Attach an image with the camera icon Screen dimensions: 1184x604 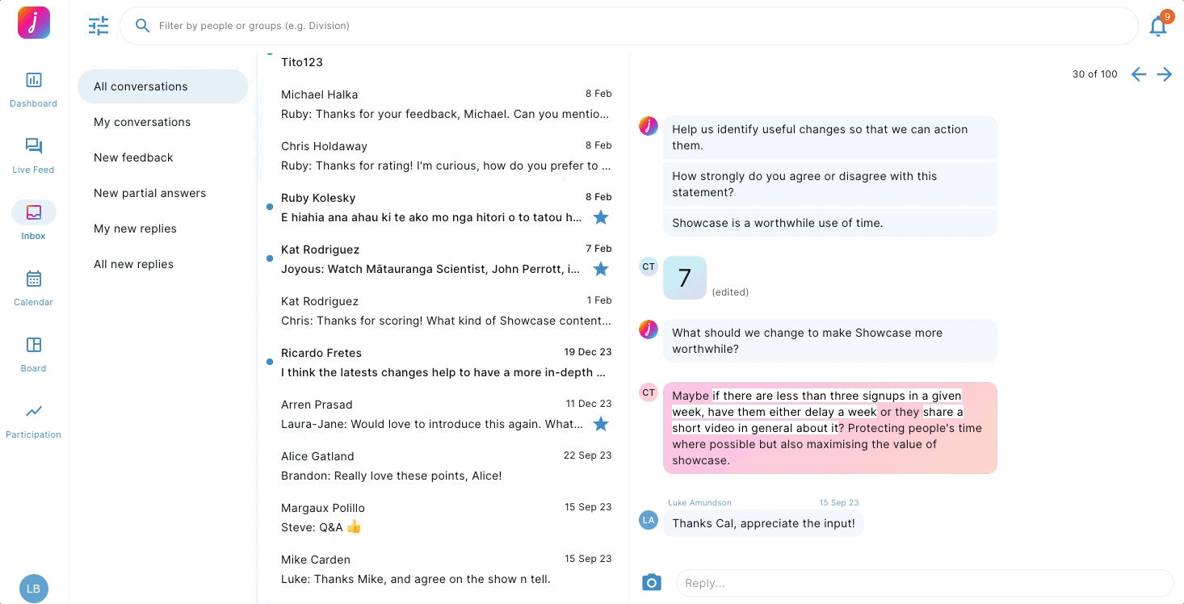(652, 582)
